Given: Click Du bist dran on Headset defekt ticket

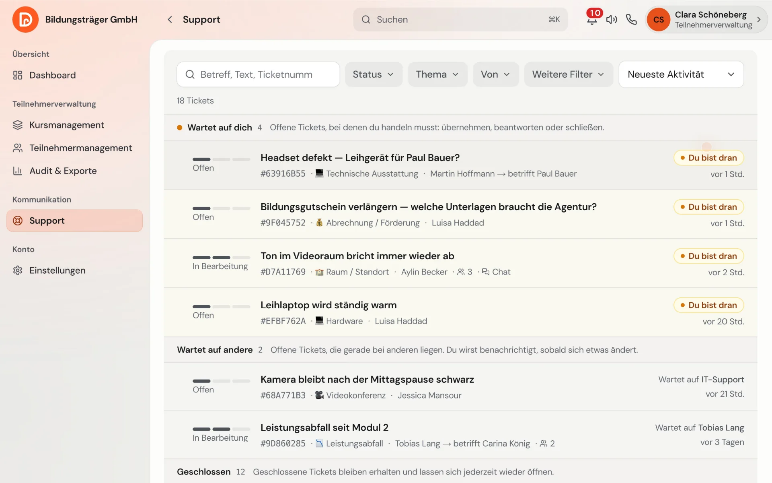Looking at the screenshot, I should coord(708,158).
